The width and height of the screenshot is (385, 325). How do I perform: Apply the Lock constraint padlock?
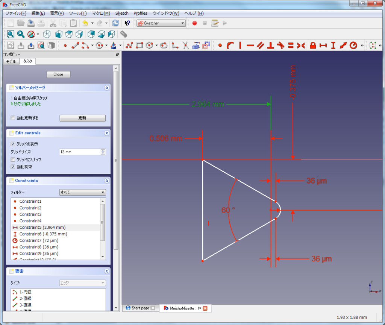point(313,46)
